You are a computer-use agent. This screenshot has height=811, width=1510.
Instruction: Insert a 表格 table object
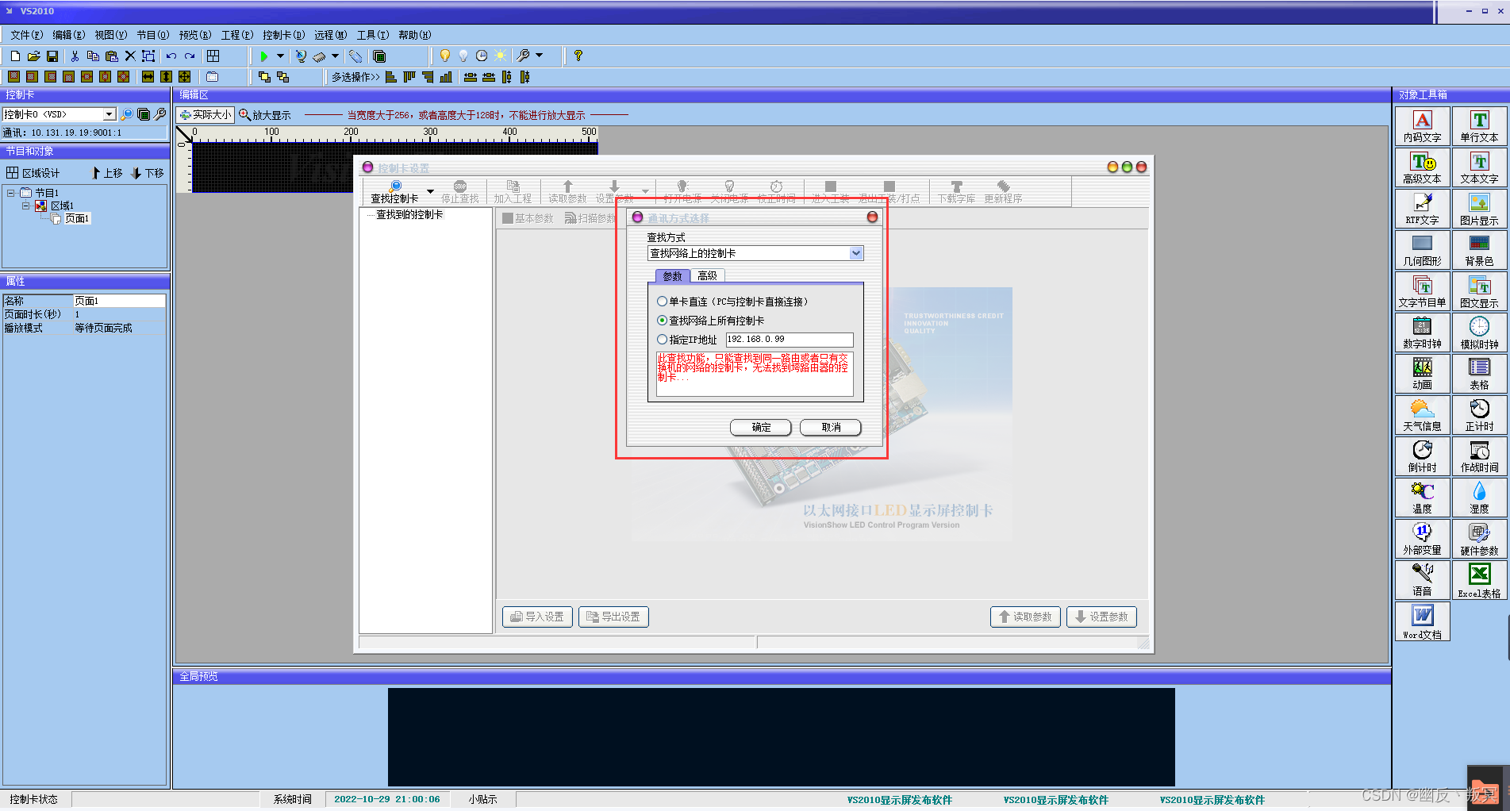pos(1480,374)
